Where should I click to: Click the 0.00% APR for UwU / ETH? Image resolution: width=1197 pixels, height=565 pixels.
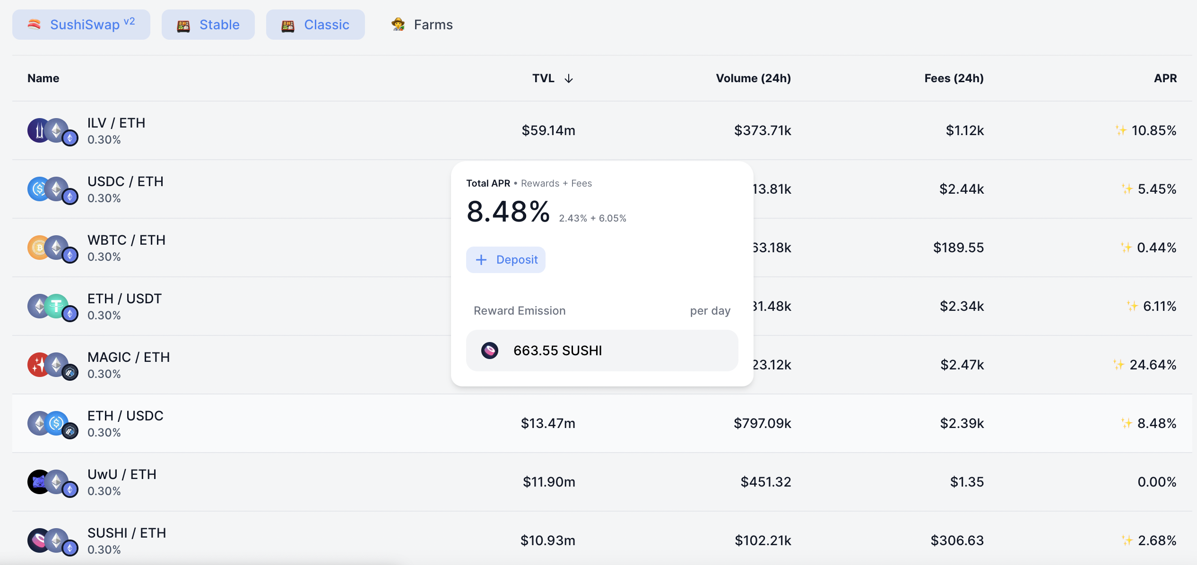(x=1157, y=482)
